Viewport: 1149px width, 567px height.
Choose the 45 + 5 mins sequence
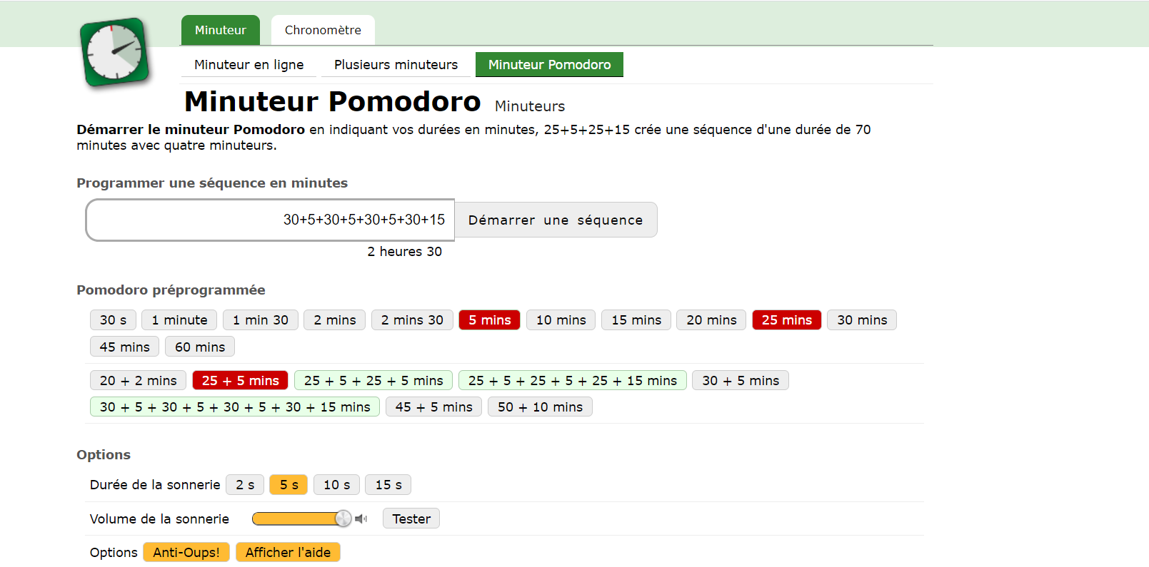click(x=434, y=407)
